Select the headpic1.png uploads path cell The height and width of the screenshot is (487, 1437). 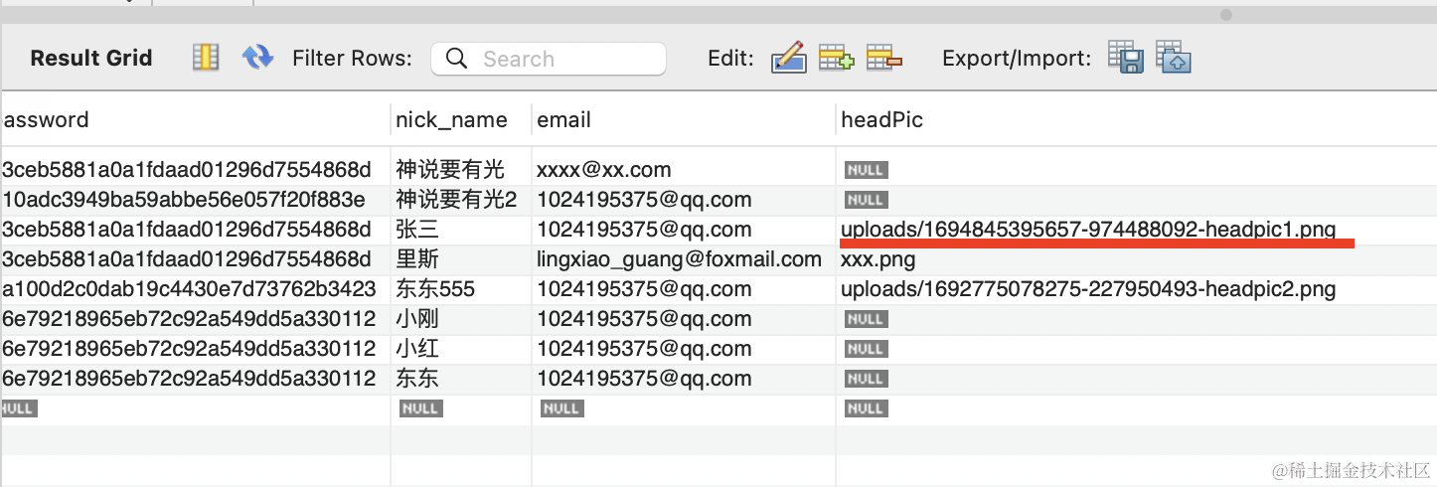tap(1088, 230)
